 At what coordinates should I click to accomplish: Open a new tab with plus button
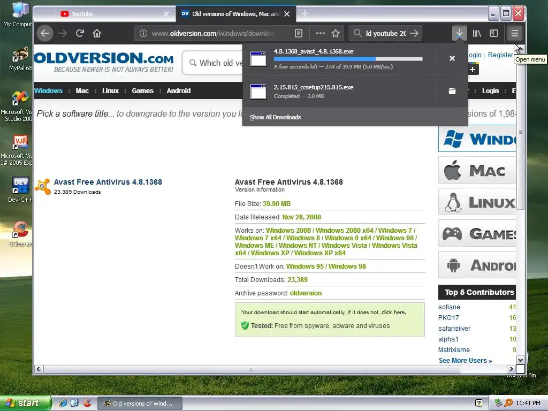click(305, 13)
